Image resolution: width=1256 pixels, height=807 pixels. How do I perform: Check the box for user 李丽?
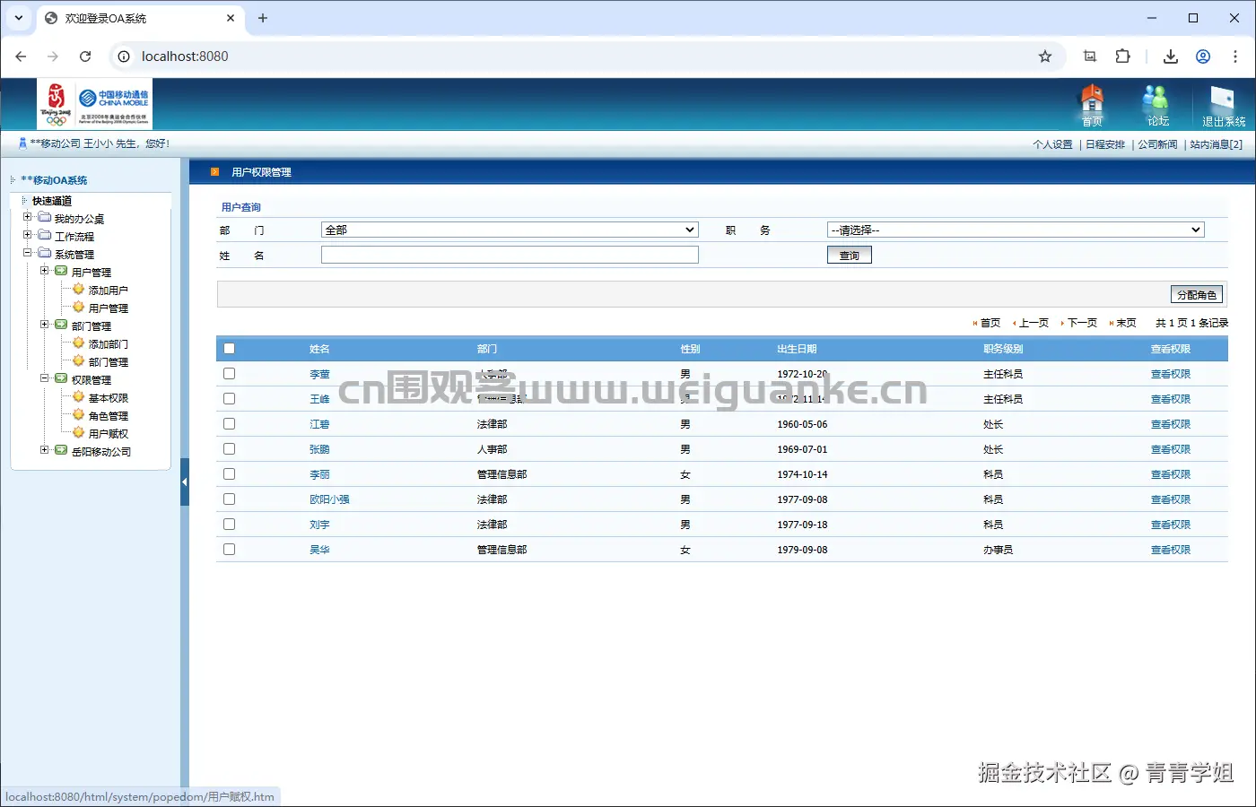tap(229, 474)
